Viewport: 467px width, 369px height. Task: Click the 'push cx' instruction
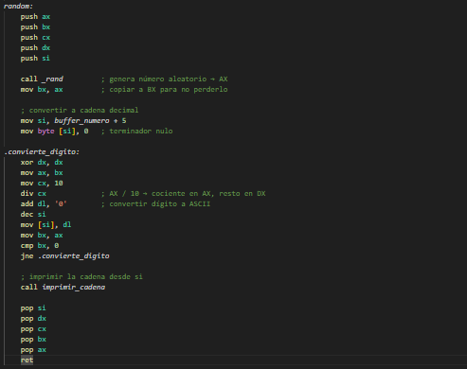pos(35,37)
